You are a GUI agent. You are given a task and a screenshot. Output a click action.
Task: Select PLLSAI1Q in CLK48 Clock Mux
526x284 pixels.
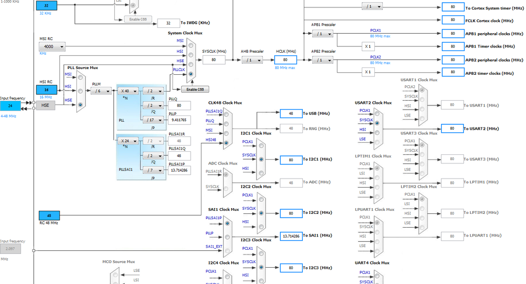coord(226,114)
